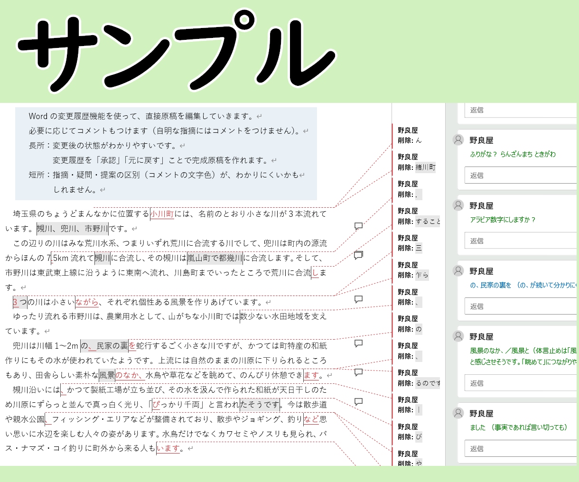
Task: Click comment text ました（事実であれば言い切っても）
Action: coord(519,427)
